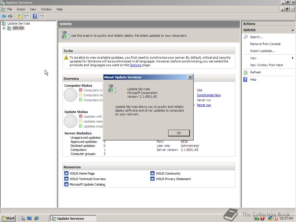Click the green Refresh icon in Actions
Viewport: 296px width, 222px height.
click(246, 72)
